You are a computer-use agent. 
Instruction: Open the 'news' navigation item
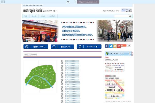pos(43,16)
